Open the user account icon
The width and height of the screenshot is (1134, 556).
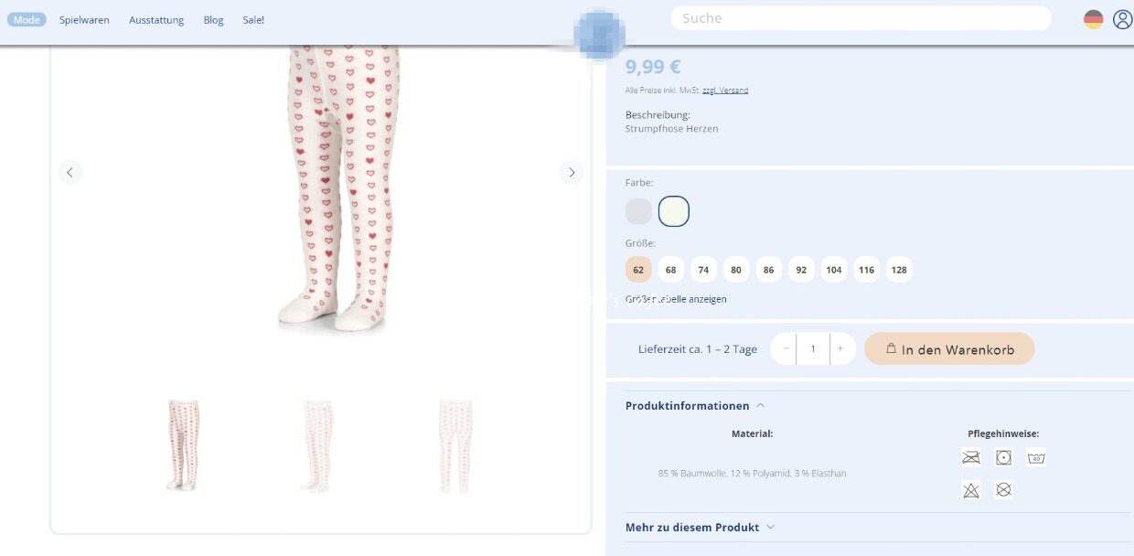tap(1122, 19)
